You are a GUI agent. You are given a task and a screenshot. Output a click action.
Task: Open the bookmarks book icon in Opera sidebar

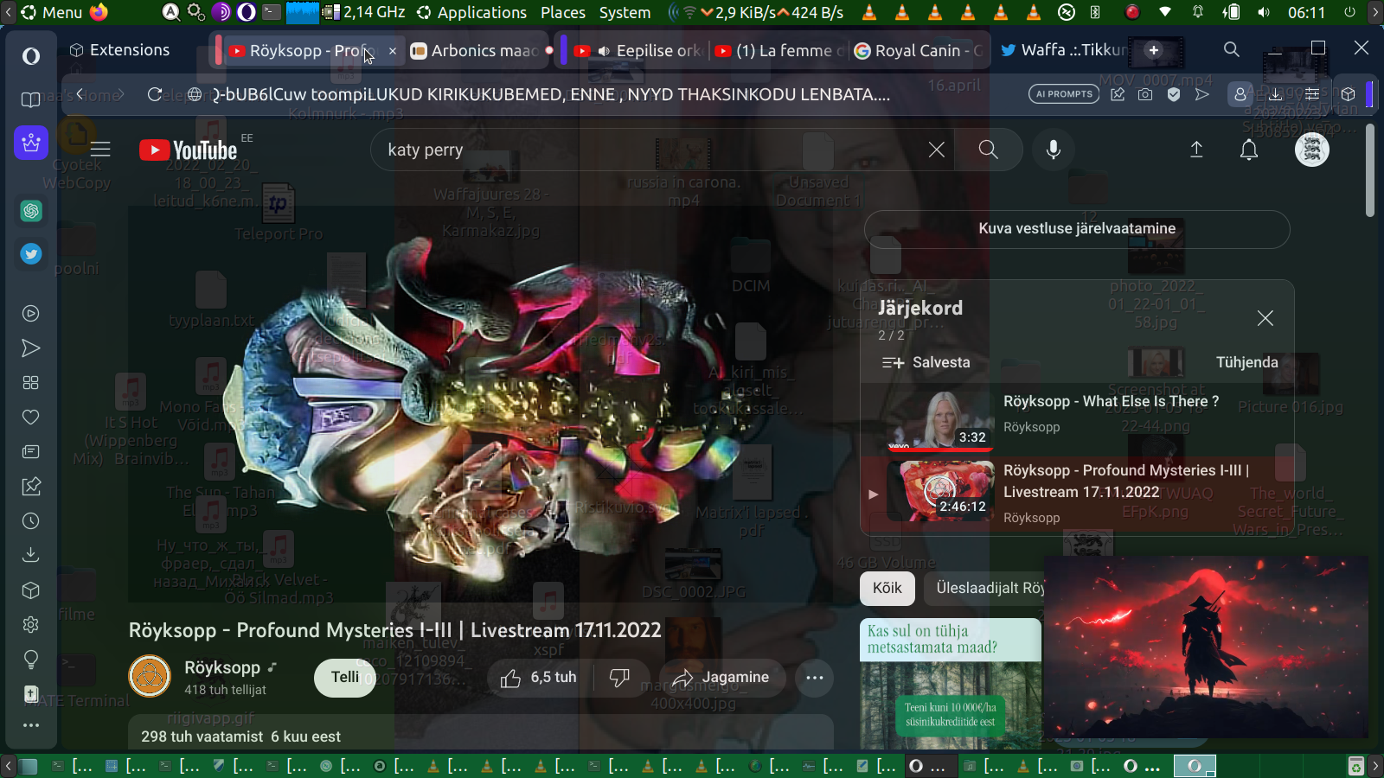click(x=31, y=100)
